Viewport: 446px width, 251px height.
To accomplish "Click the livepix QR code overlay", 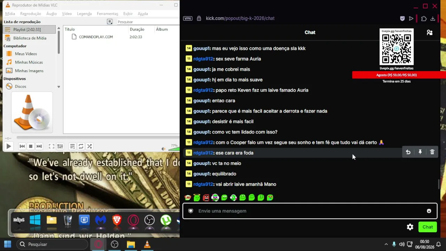I will pos(397,49).
